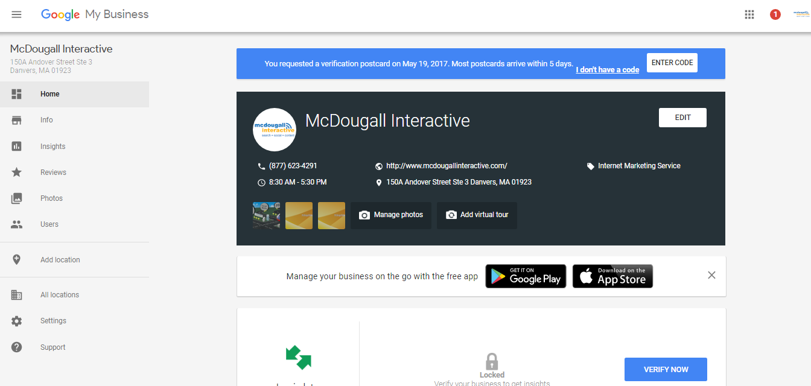
Task: Click the McDougall Interactive round logo
Action: tap(275, 130)
